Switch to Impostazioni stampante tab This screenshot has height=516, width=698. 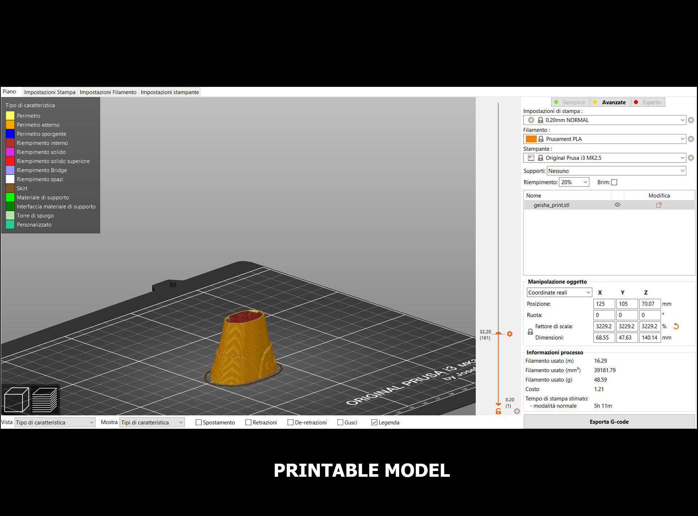click(170, 92)
